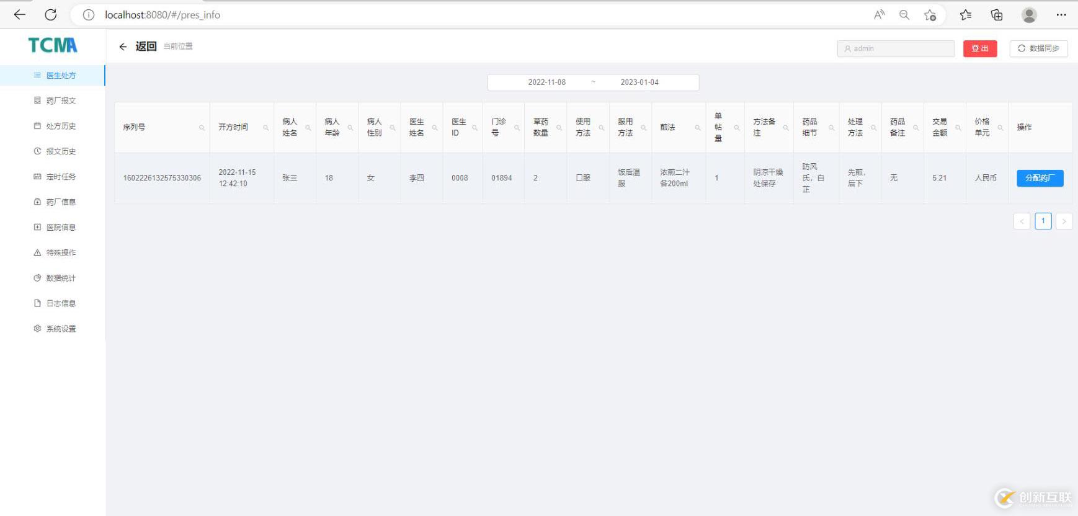
Task: Click the search icon in 开方时间 column header
Action: pyautogui.click(x=266, y=128)
